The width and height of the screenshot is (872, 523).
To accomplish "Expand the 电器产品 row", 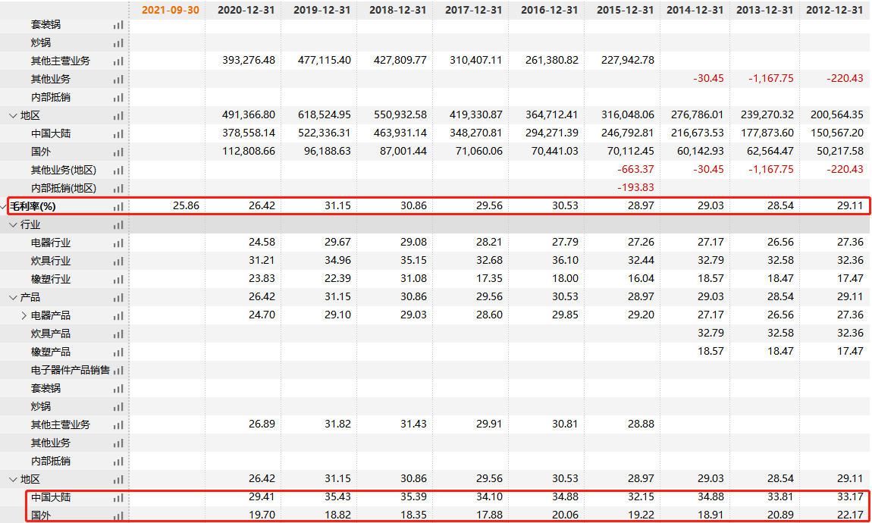I will [x=24, y=315].
